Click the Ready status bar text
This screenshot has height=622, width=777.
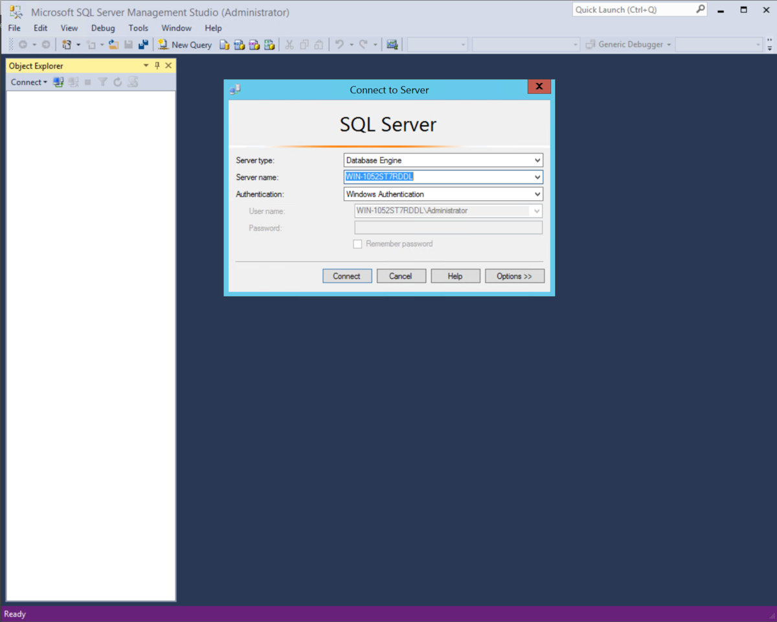click(15, 614)
